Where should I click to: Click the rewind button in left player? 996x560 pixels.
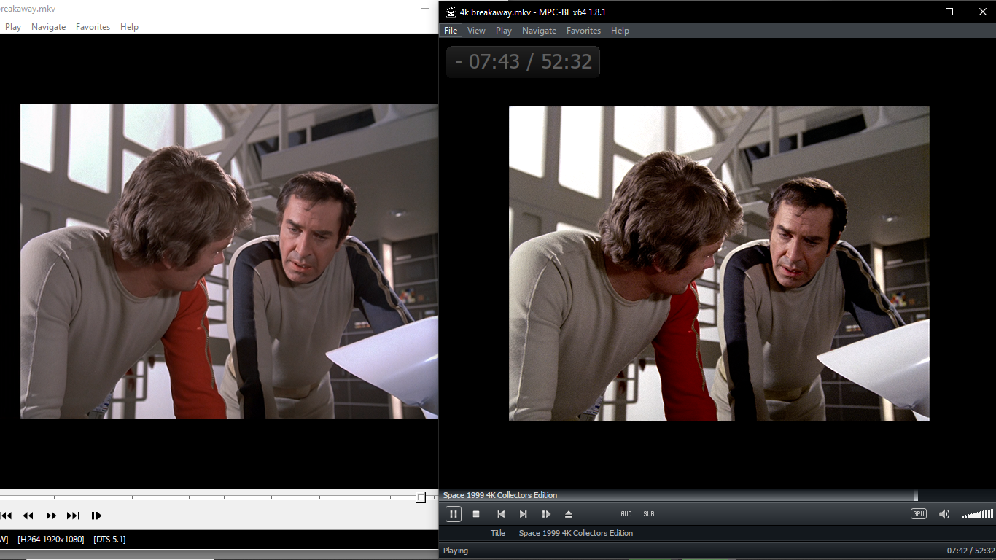click(28, 516)
